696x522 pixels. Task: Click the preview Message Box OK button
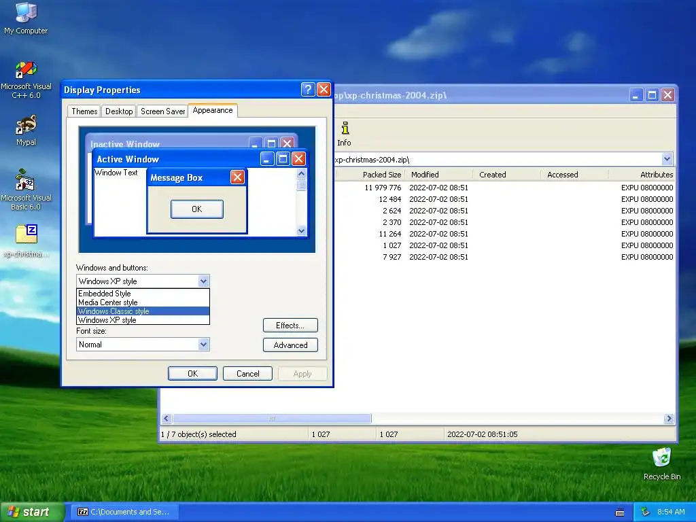(197, 209)
